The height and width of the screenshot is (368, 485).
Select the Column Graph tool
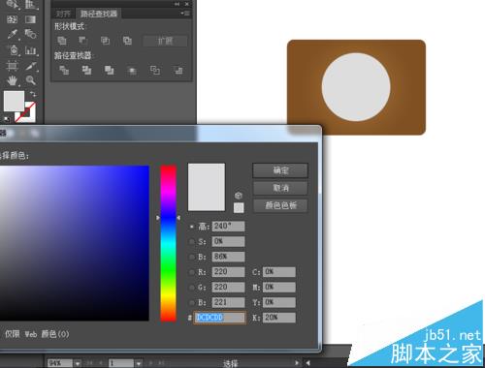(31, 50)
